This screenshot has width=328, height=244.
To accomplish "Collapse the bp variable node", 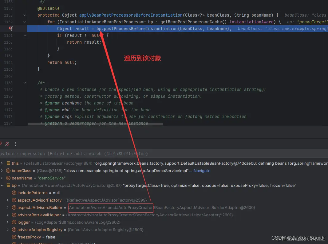I will click(2, 185).
